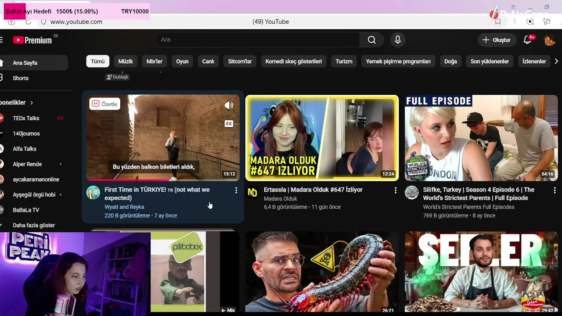562x316 pixels.
Task: Show more subscriptions with Daha fazla göster
Action: tap(34, 225)
